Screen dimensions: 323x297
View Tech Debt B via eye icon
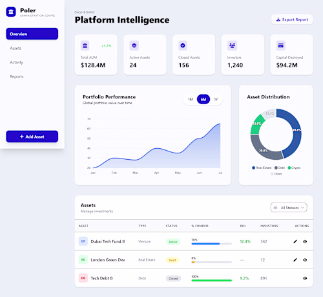[x=305, y=278]
